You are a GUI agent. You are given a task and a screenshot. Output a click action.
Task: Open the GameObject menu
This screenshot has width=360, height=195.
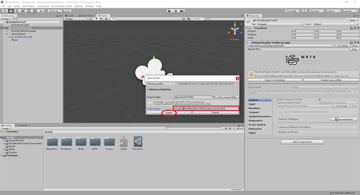[28, 6]
